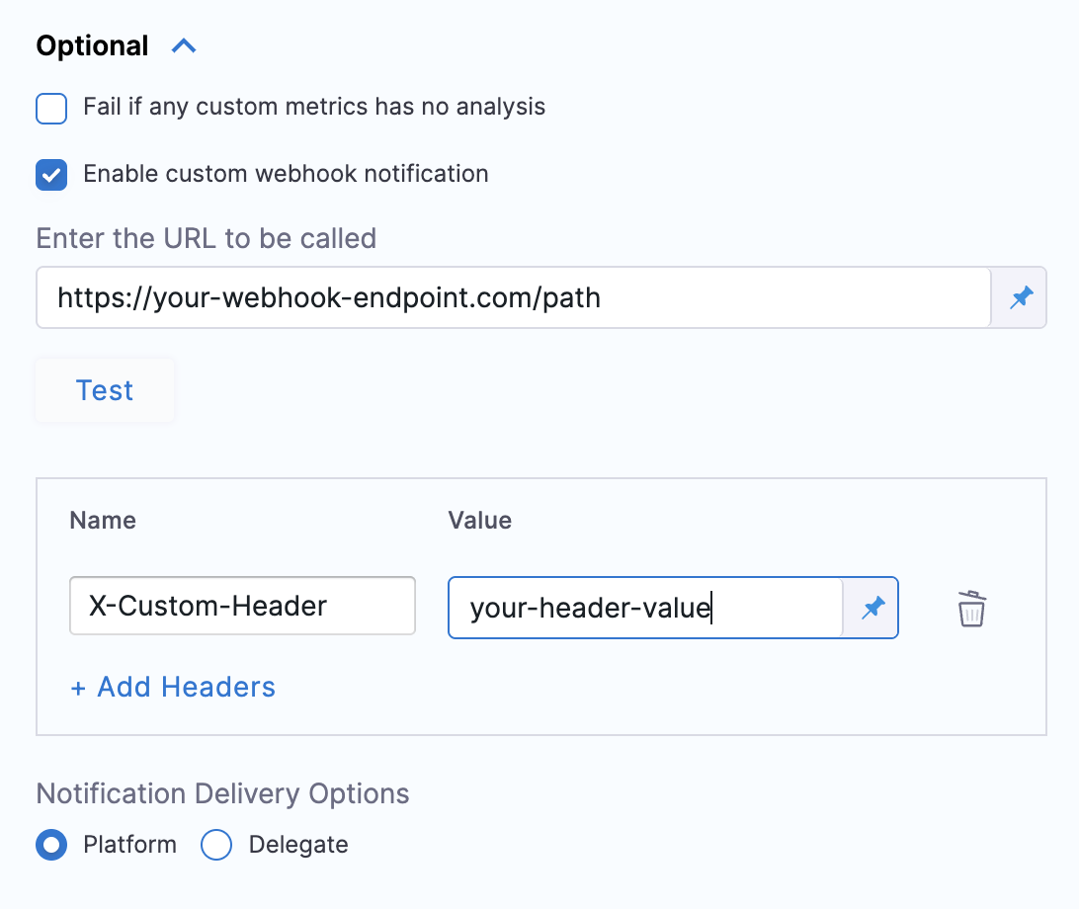Select the Delegate radio button

pyautogui.click(x=215, y=845)
